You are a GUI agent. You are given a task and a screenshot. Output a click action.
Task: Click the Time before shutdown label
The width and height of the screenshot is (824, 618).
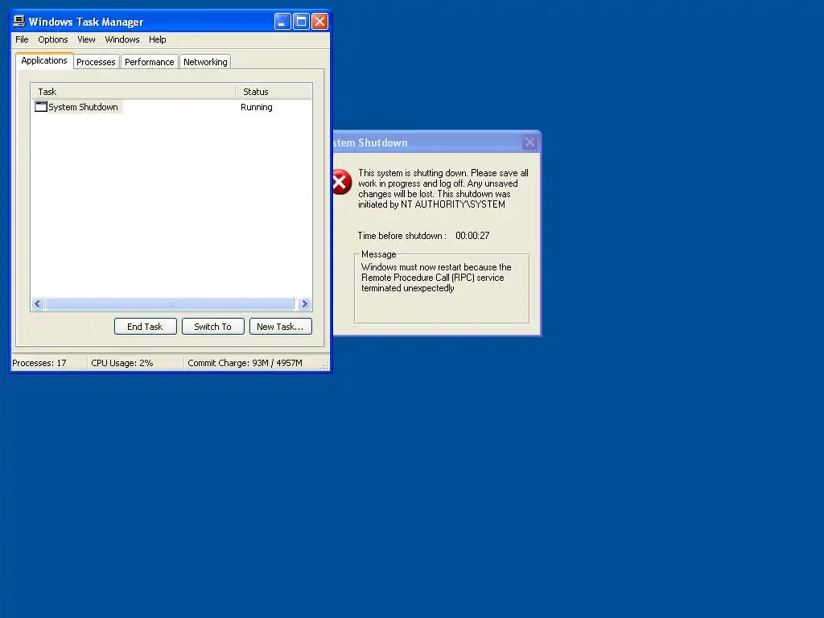tap(402, 236)
